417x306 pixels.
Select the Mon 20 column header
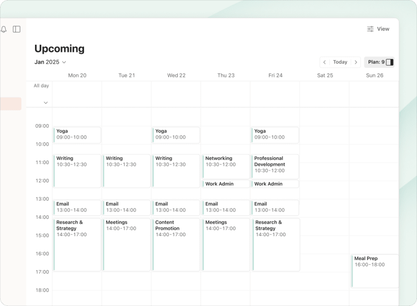click(77, 75)
